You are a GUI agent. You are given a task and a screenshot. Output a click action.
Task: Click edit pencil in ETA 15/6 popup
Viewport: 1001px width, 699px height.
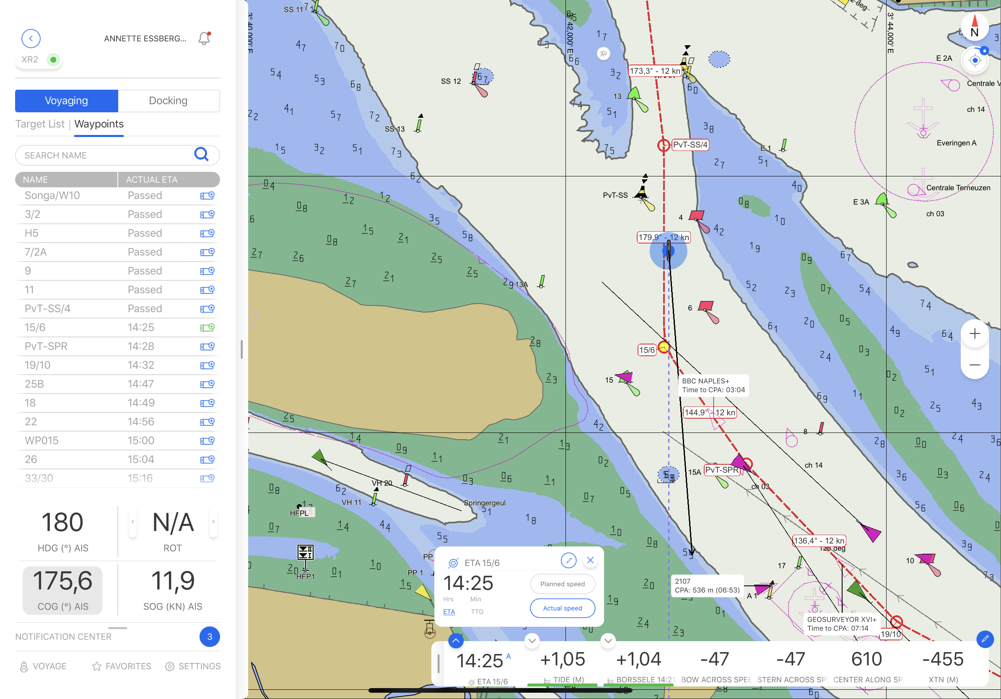(568, 560)
